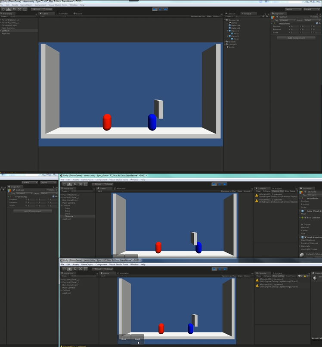This screenshot has width=322, height=348.
Task: Select the Move tool in SyncDS toolbar
Action: (x=9, y=9)
